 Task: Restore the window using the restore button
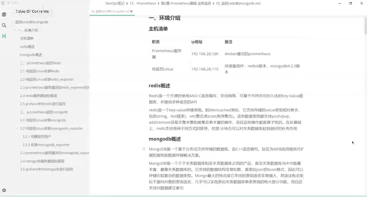(x=350, y=3)
